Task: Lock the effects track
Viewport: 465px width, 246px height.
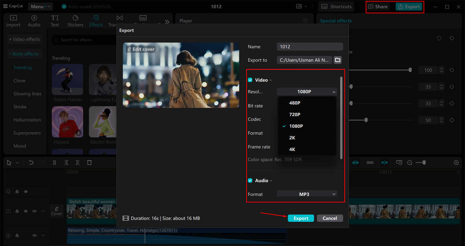Action: click(17, 192)
